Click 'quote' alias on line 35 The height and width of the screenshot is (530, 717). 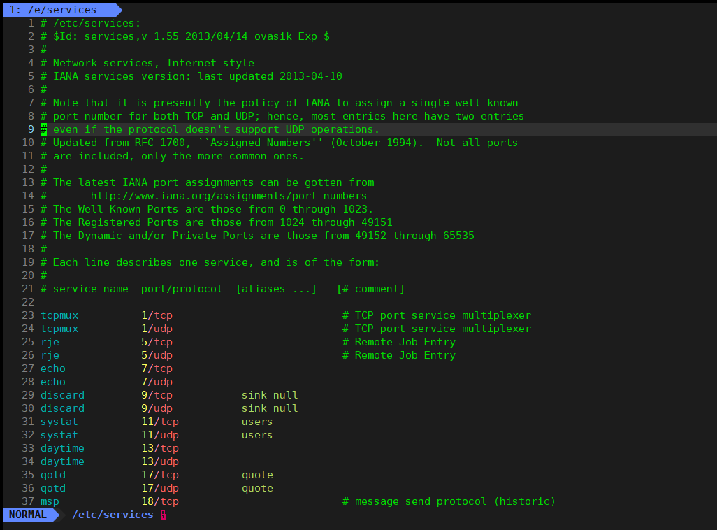tap(257, 475)
